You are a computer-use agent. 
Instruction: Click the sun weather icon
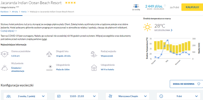point(147,27)
